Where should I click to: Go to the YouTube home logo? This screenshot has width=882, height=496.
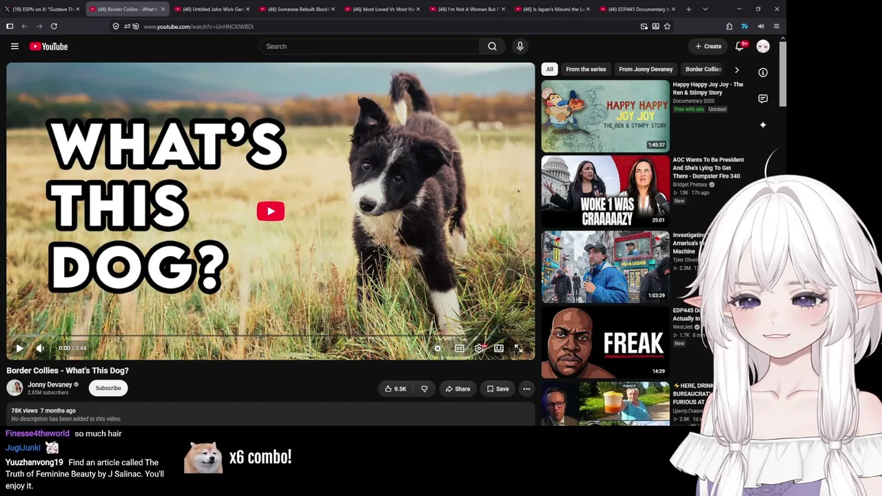(48, 46)
